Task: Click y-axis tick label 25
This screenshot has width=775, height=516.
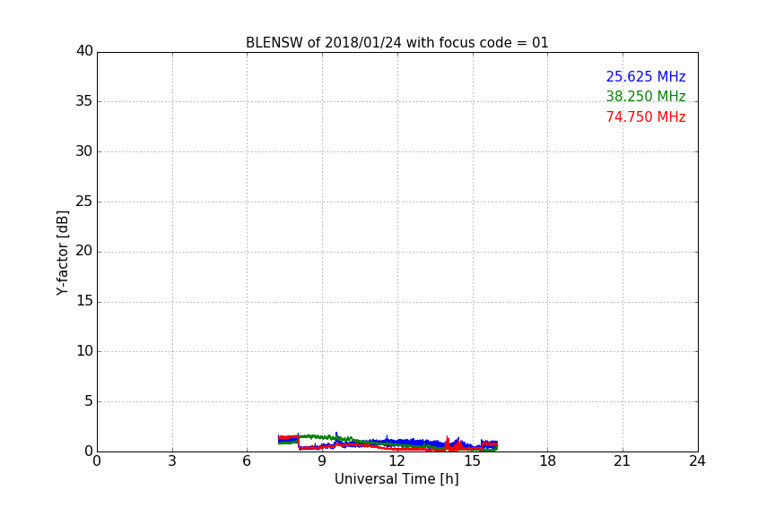Action: pos(84,202)
